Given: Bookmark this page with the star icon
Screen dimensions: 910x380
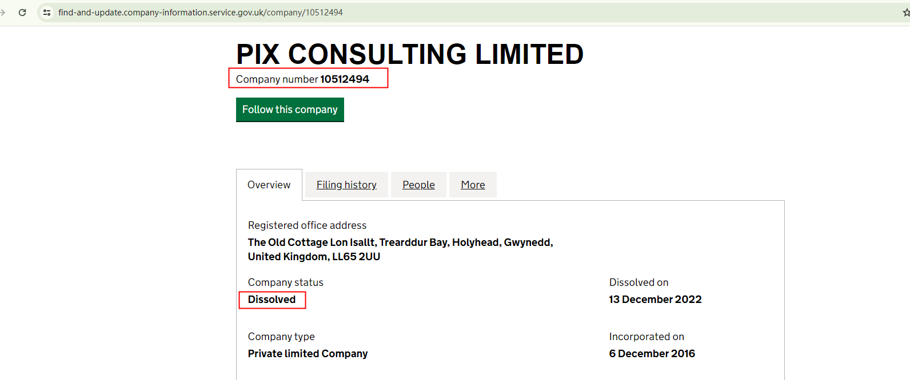Looking at the screenshot, I should (905, 12).
